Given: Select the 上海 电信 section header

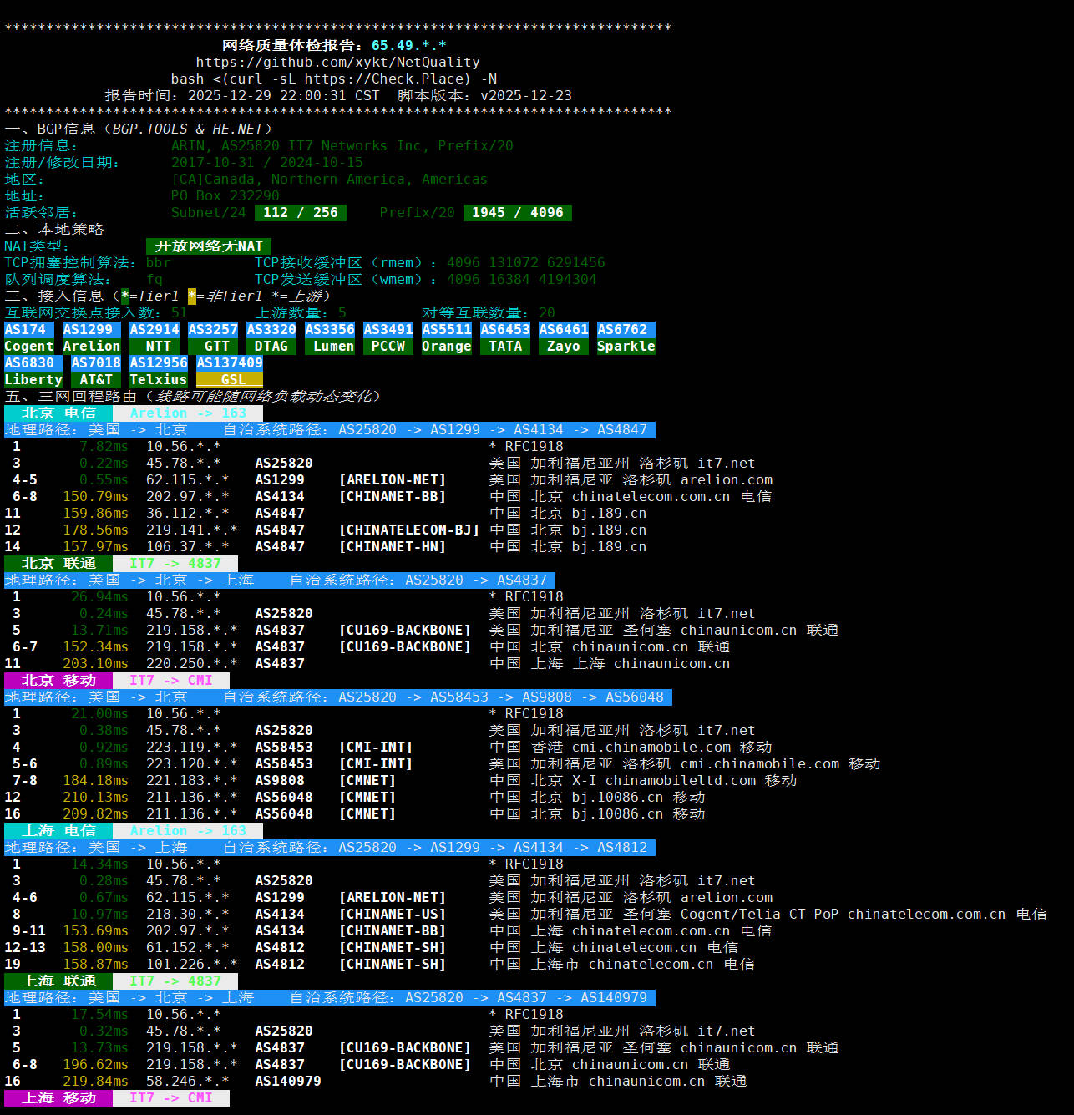Looking at the screenshot, I should pyautogui.click(x=58, y=831).
